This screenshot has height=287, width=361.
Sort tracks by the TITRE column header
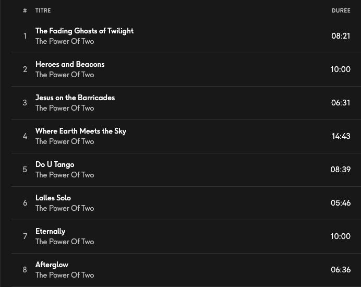click(x=43, y=10)
